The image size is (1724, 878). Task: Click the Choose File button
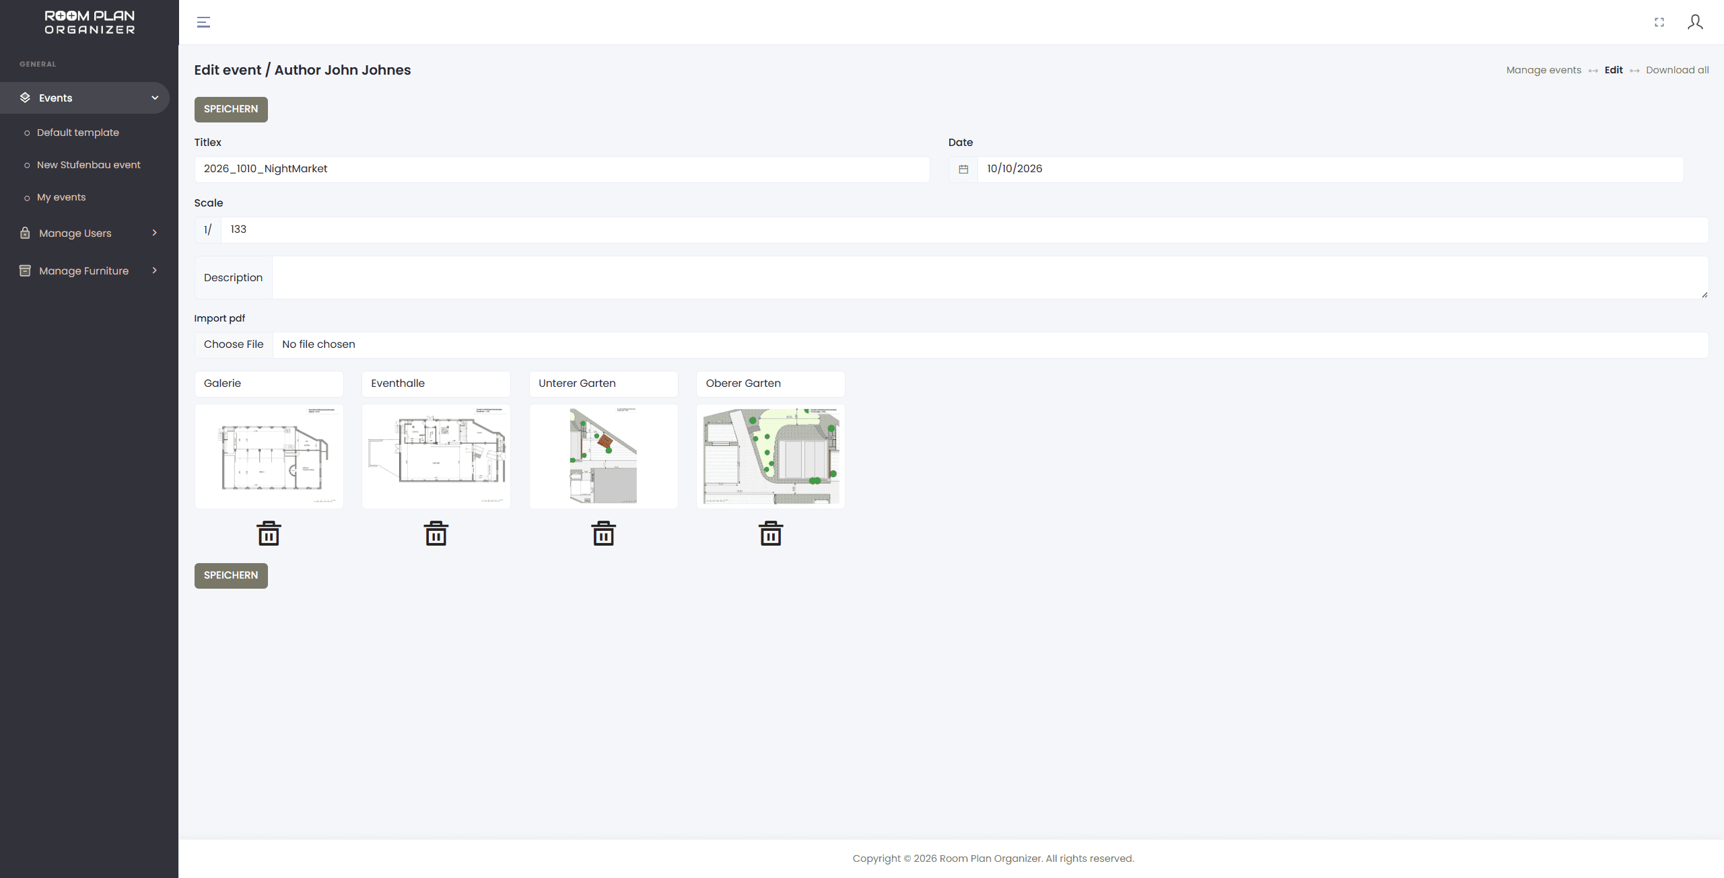[x=234, y=344]
